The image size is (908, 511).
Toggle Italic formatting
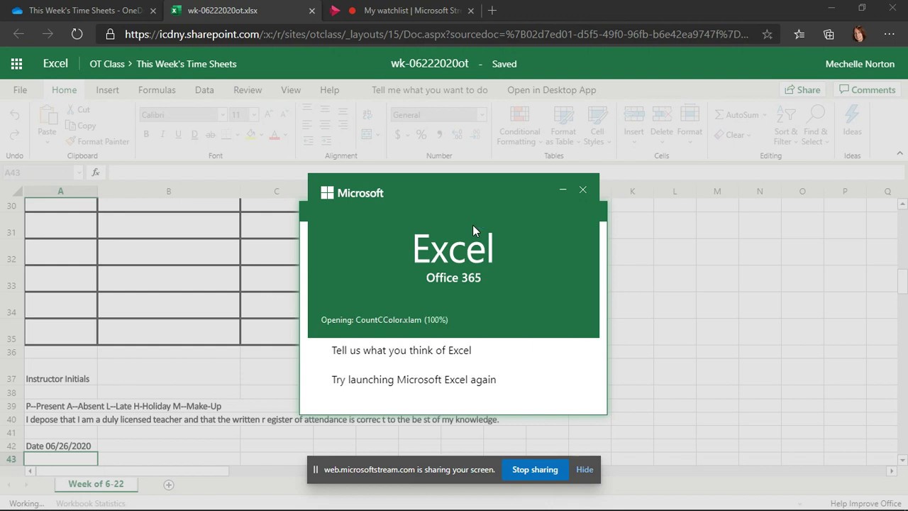tap(162, 135)
